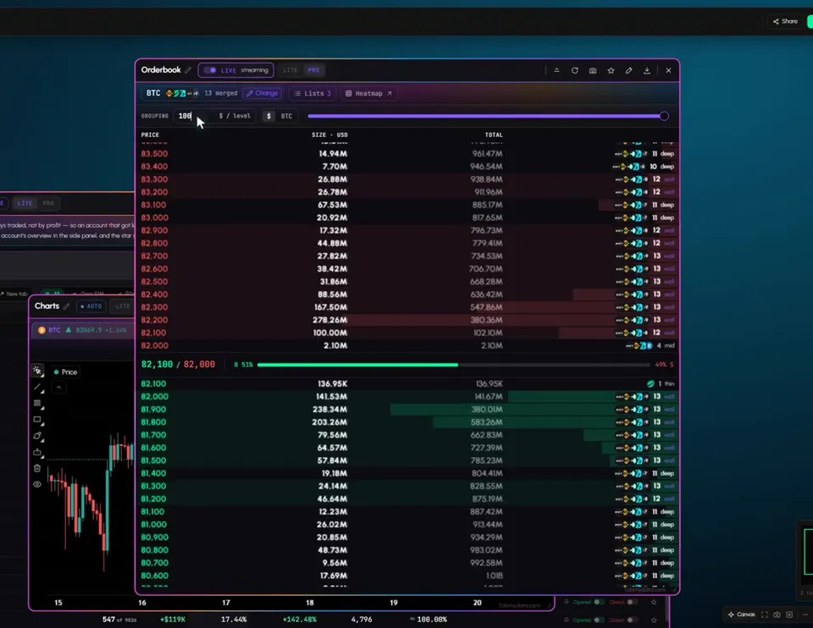Screen dimensions: 813x628
Task: Select PRO mode in the background panel
Action: point(48,203)
